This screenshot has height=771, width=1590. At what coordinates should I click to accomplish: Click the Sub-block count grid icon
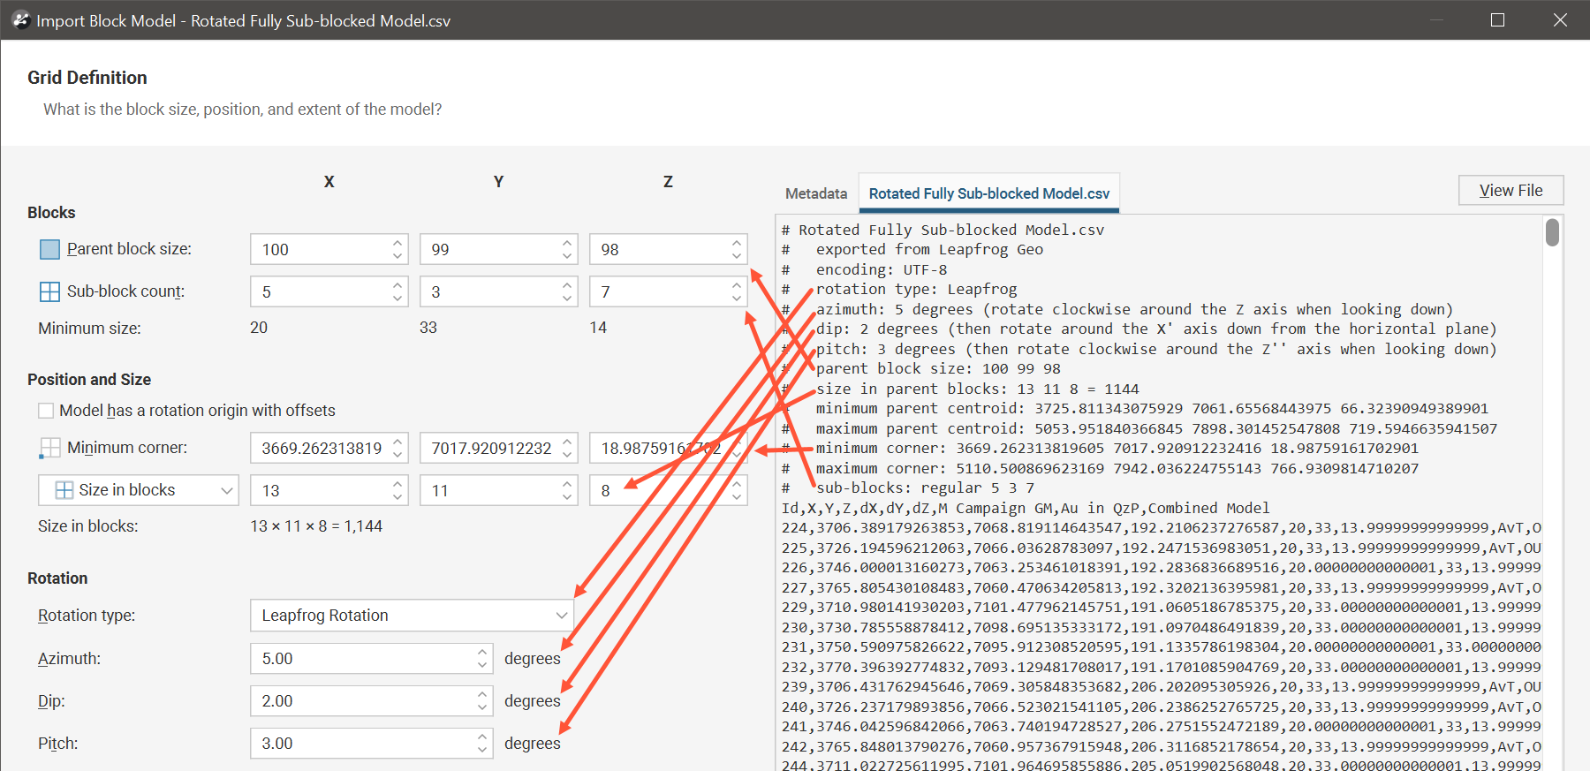pos(49,291)
